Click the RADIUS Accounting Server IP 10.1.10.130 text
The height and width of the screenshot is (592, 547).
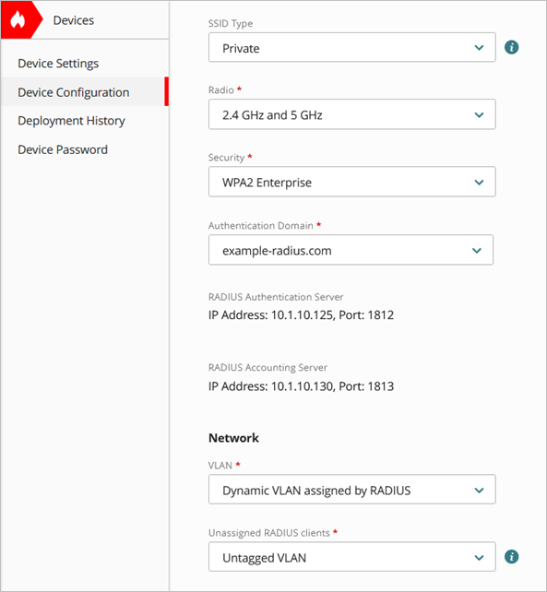pos(301,386)
